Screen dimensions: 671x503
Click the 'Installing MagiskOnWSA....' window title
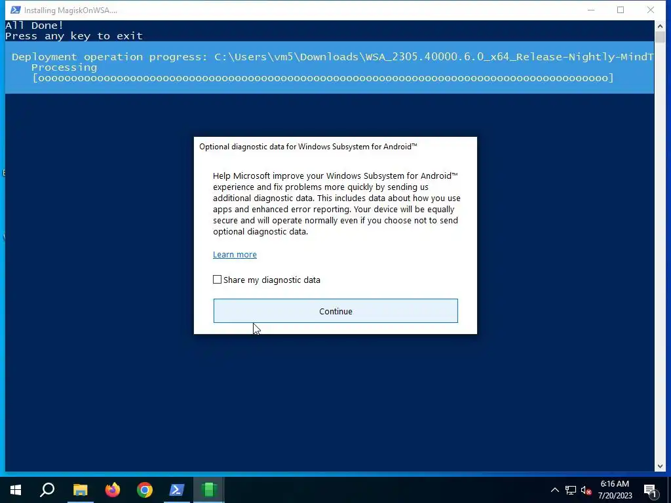click(71, 10)
